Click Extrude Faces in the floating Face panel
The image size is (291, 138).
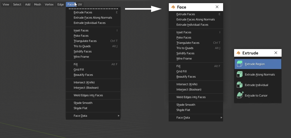coord(196,14)
